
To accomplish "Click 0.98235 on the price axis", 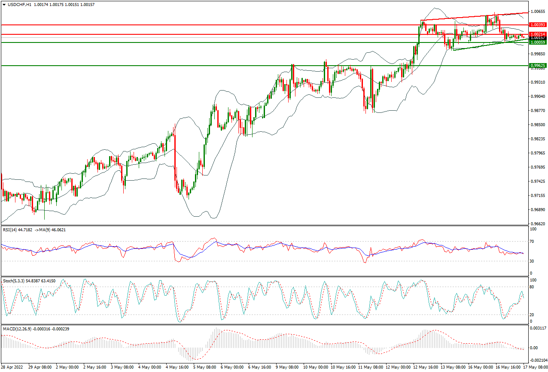I will [x=538, y=139].
